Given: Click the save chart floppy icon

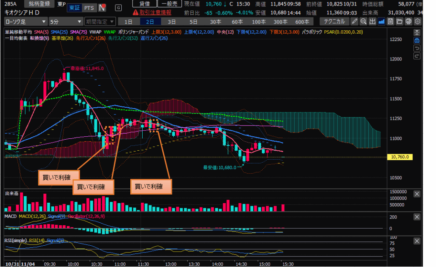Looking at the screenshot, I should (390, 21).
